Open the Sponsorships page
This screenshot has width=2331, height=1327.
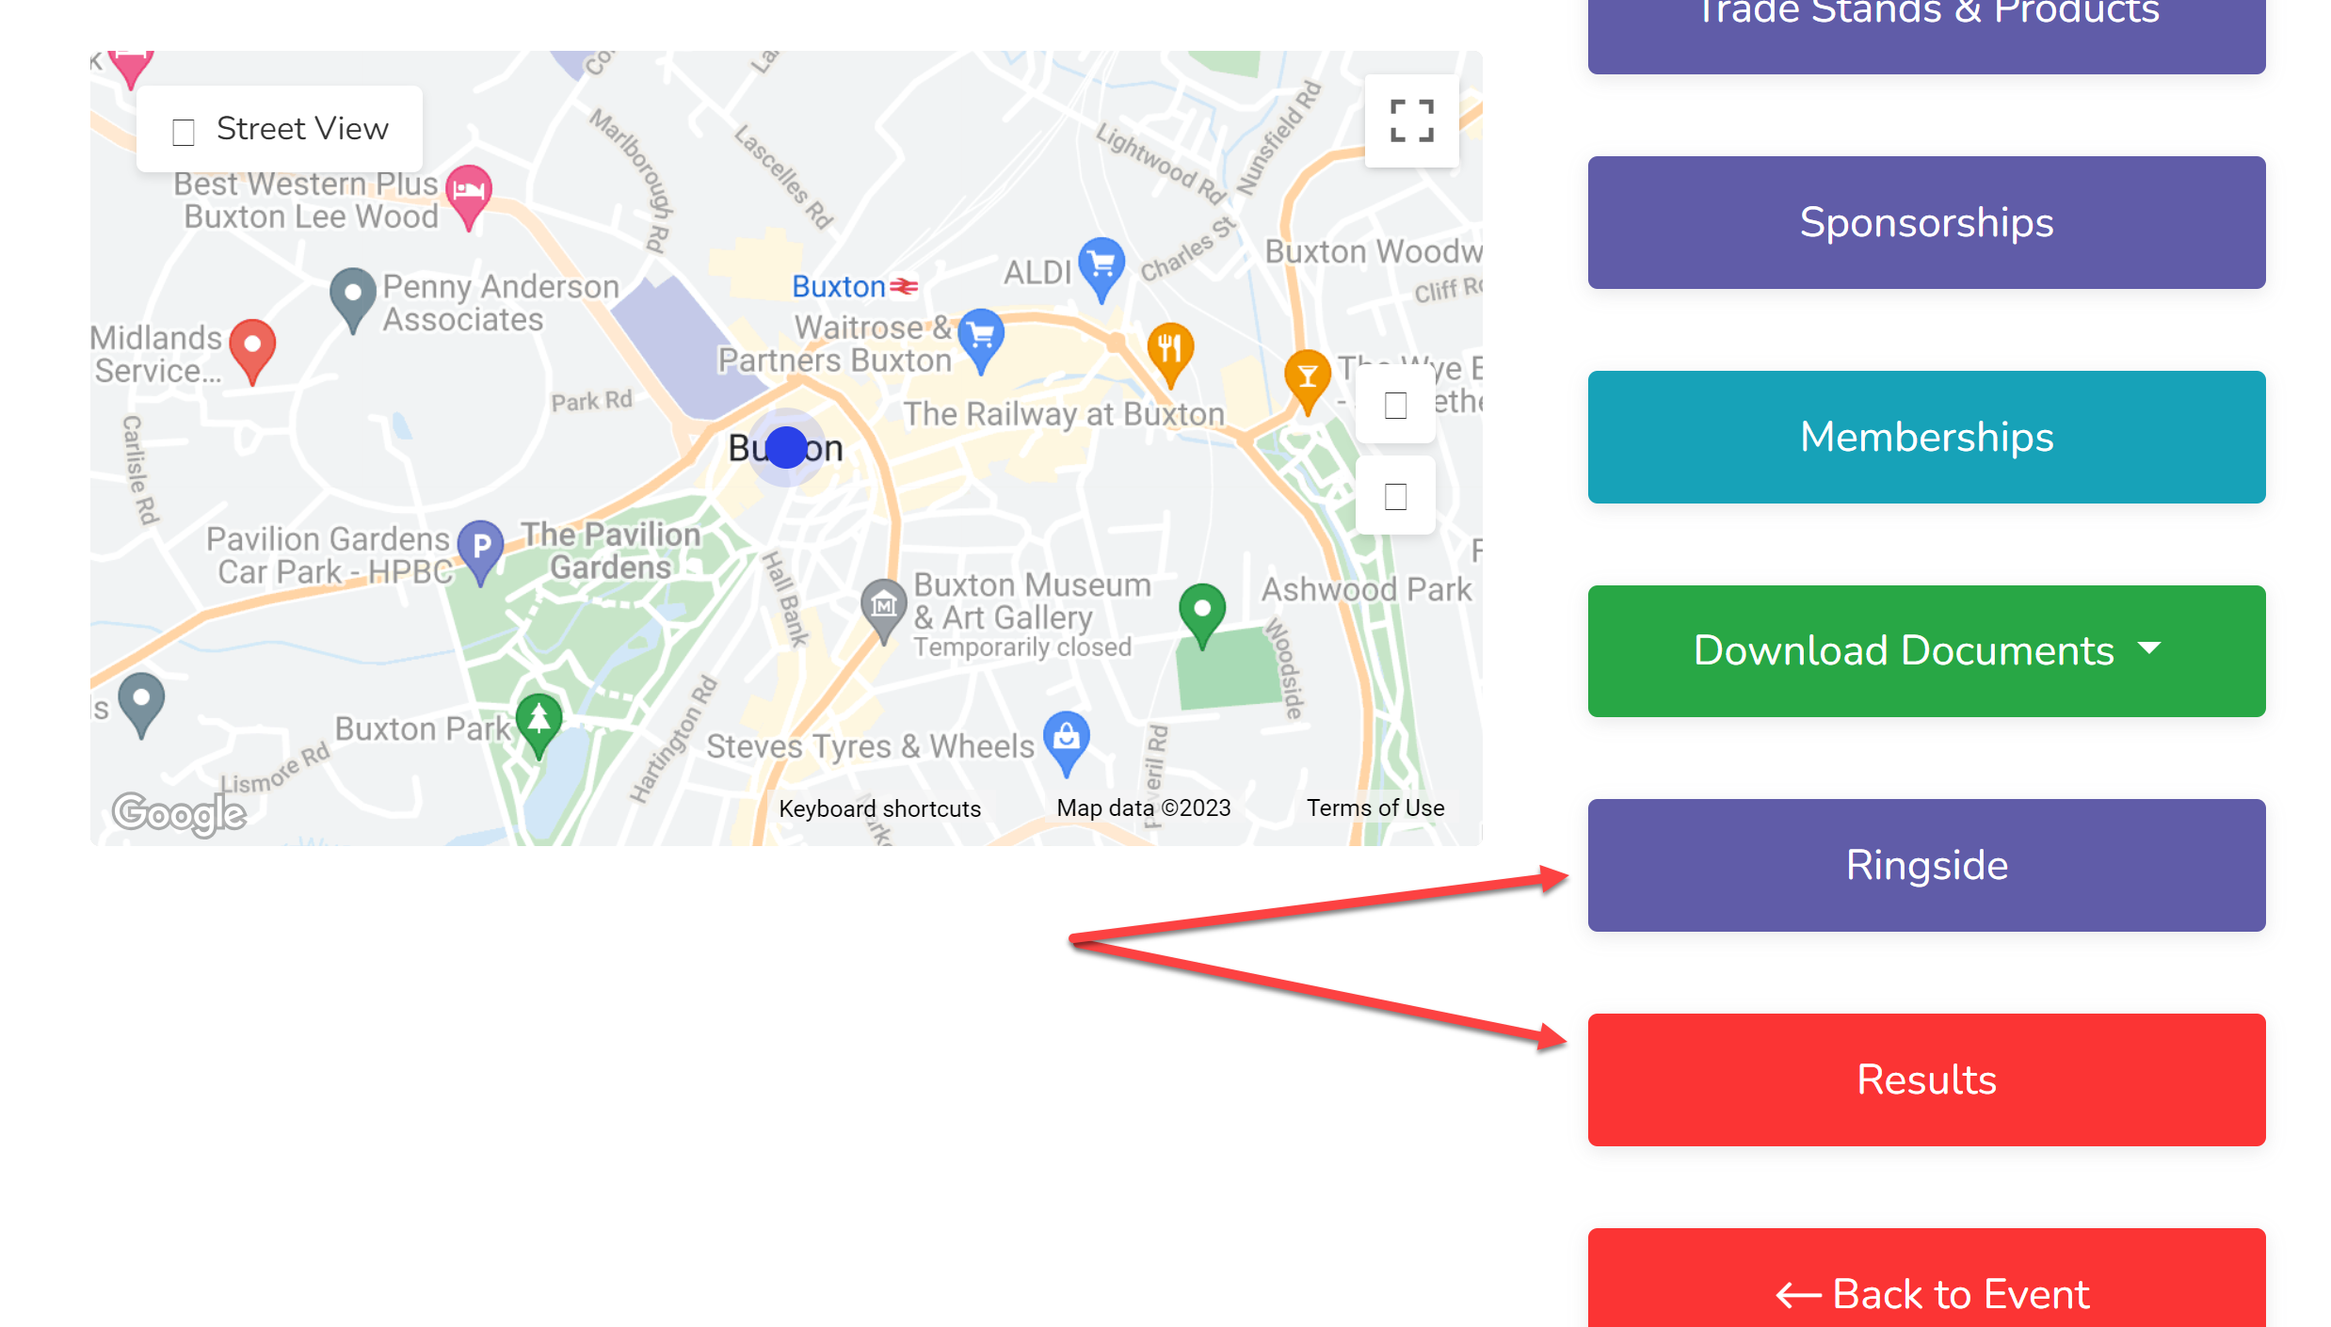coord(1926,222)
